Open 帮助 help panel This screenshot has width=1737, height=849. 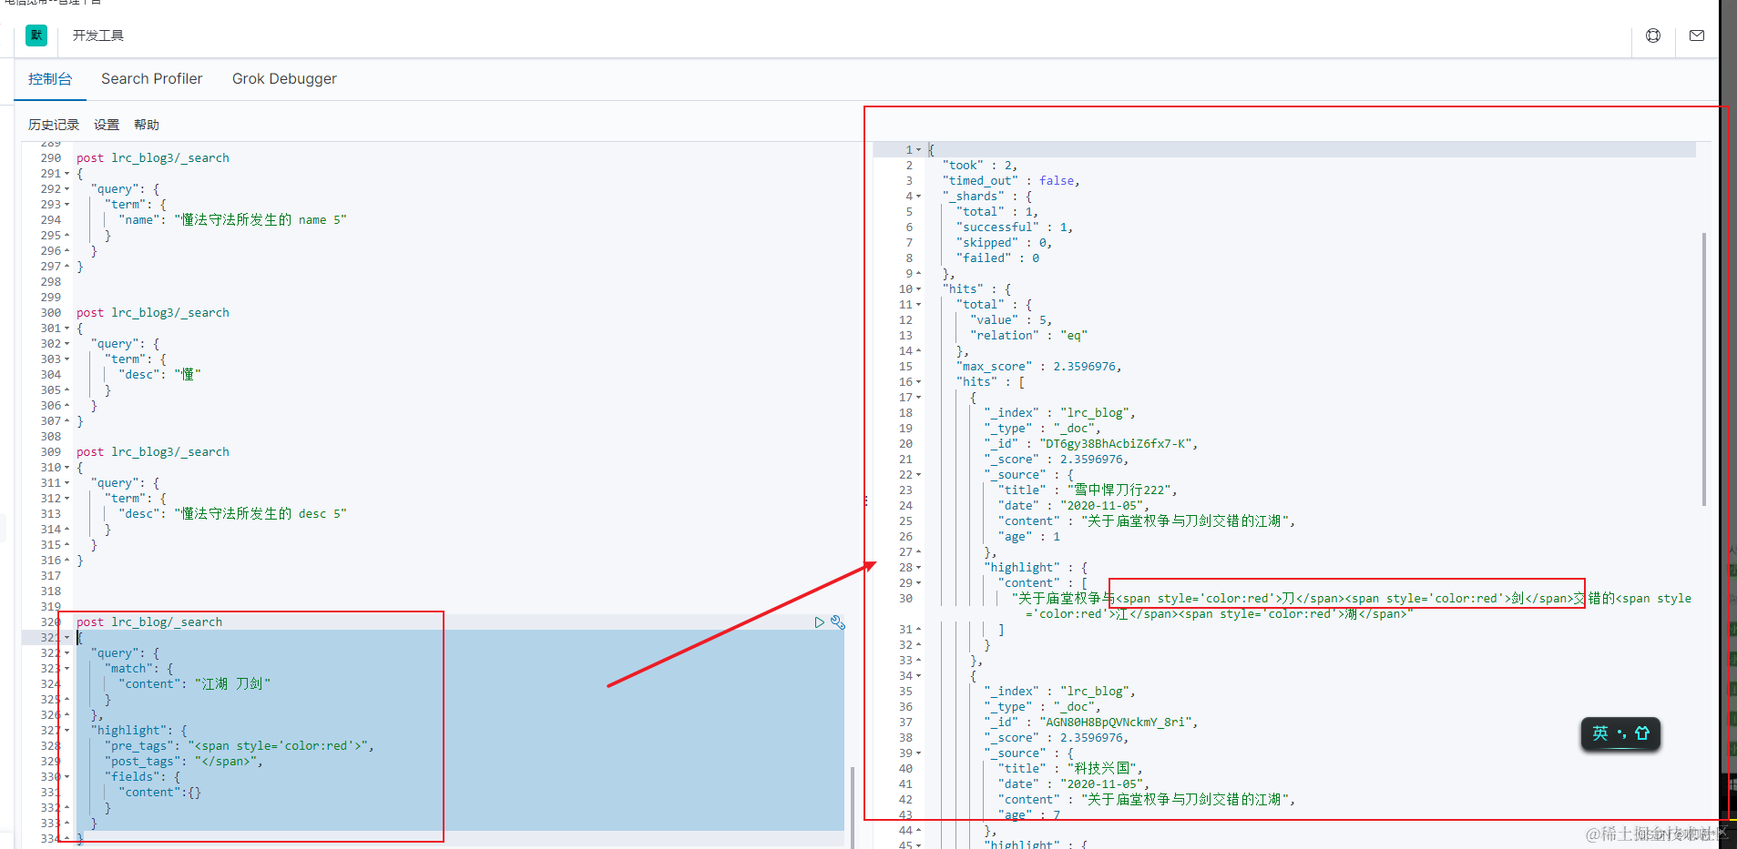[147, 125]
